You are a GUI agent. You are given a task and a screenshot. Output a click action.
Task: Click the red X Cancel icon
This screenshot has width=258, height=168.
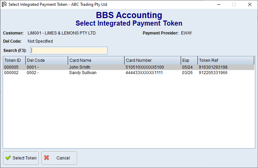click(x=47, y=158)
